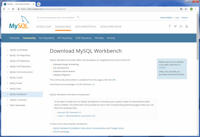Viewport: 200px width, 137px height.
Task: Open MySQL's Facebook page icon
Action: click(170, 26)
